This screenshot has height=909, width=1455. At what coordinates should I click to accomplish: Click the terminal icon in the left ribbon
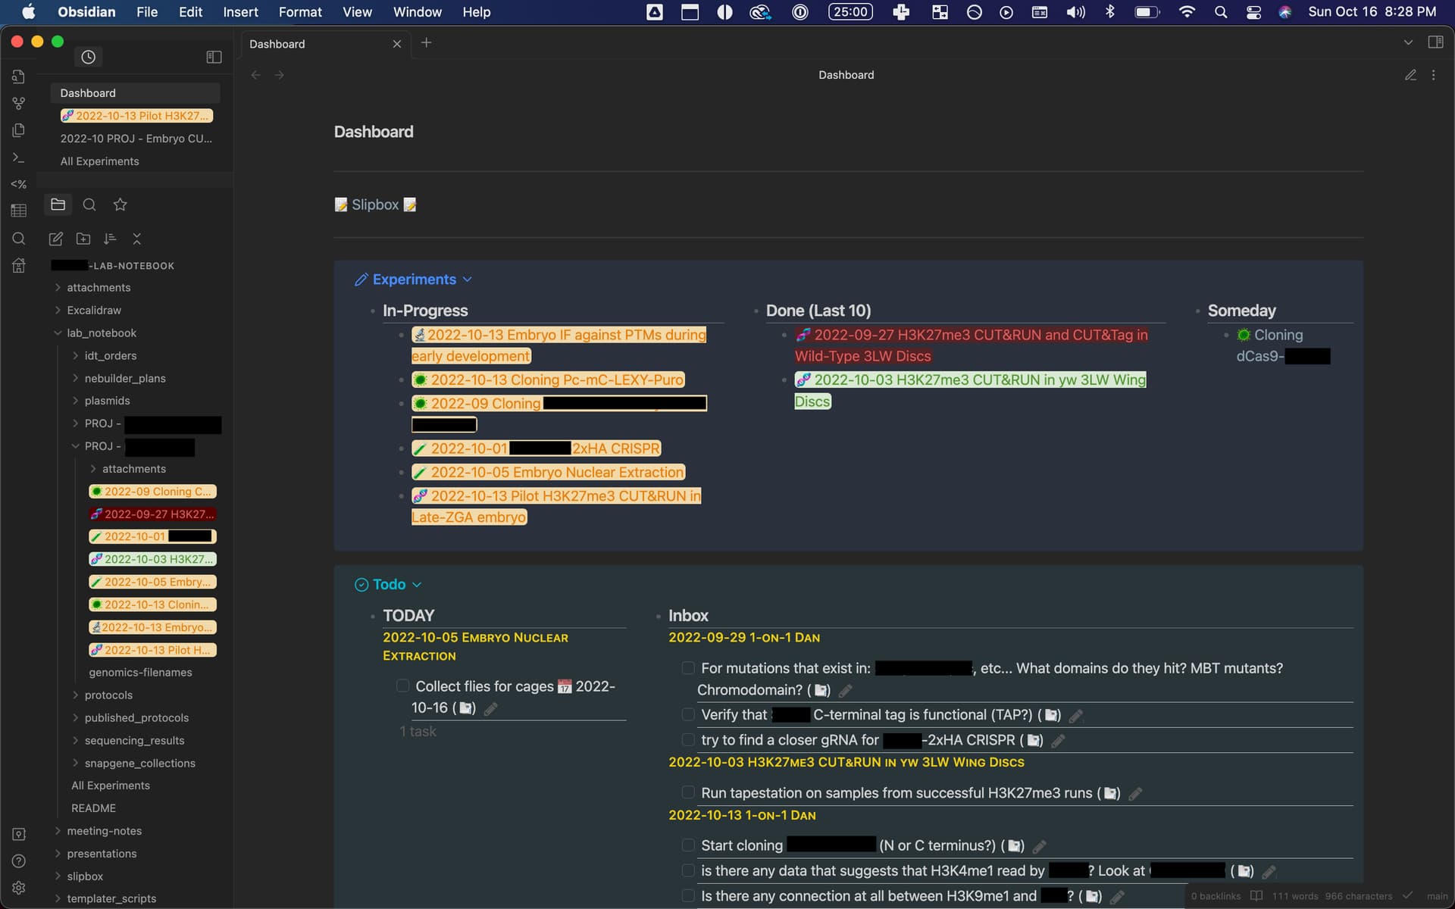tap(18, 158)
